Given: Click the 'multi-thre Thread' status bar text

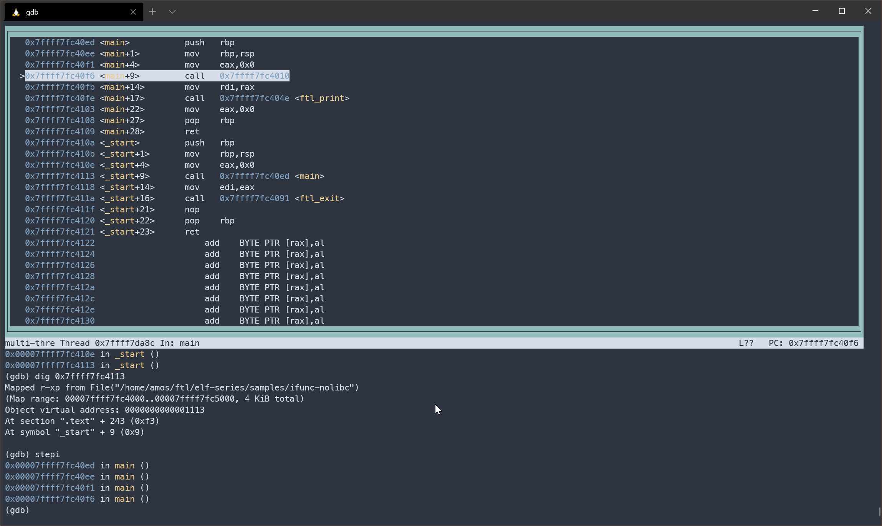Looking at the screenshot, I should tap(47, 343).
